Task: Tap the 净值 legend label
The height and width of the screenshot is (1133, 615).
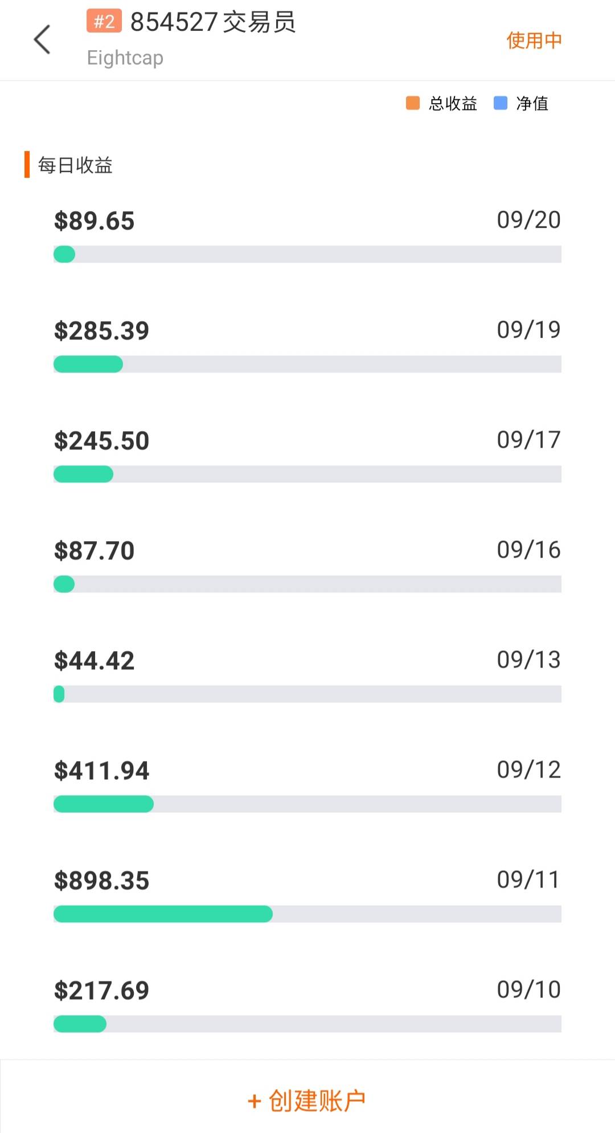Action: coord(532,104)
